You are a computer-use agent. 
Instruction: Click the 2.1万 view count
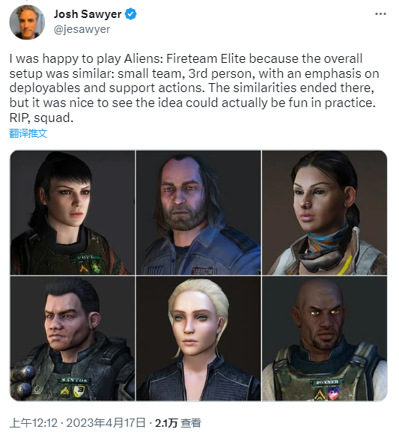point(166,423)
